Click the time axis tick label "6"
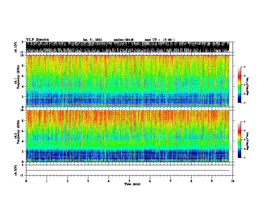The height and width of the screenshot is (203, 262). tap(150, 181)
